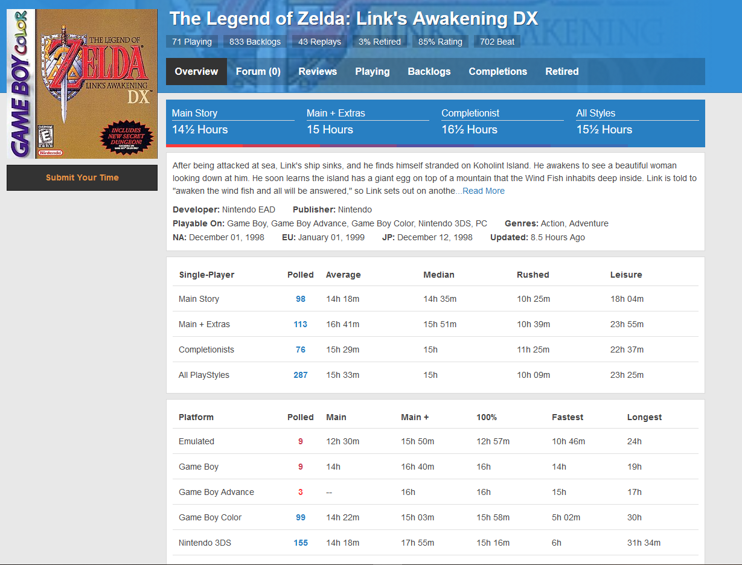Click the Emulated platform row label
The image size is (742, 565).
196,441
